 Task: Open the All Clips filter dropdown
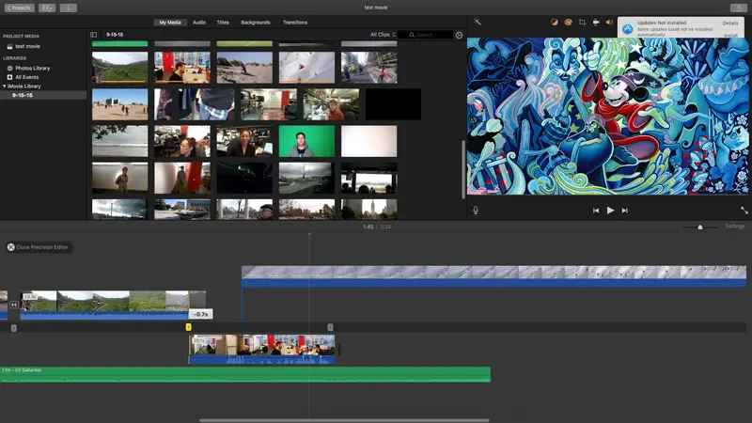pyautogui.click(x=383, y=35)
